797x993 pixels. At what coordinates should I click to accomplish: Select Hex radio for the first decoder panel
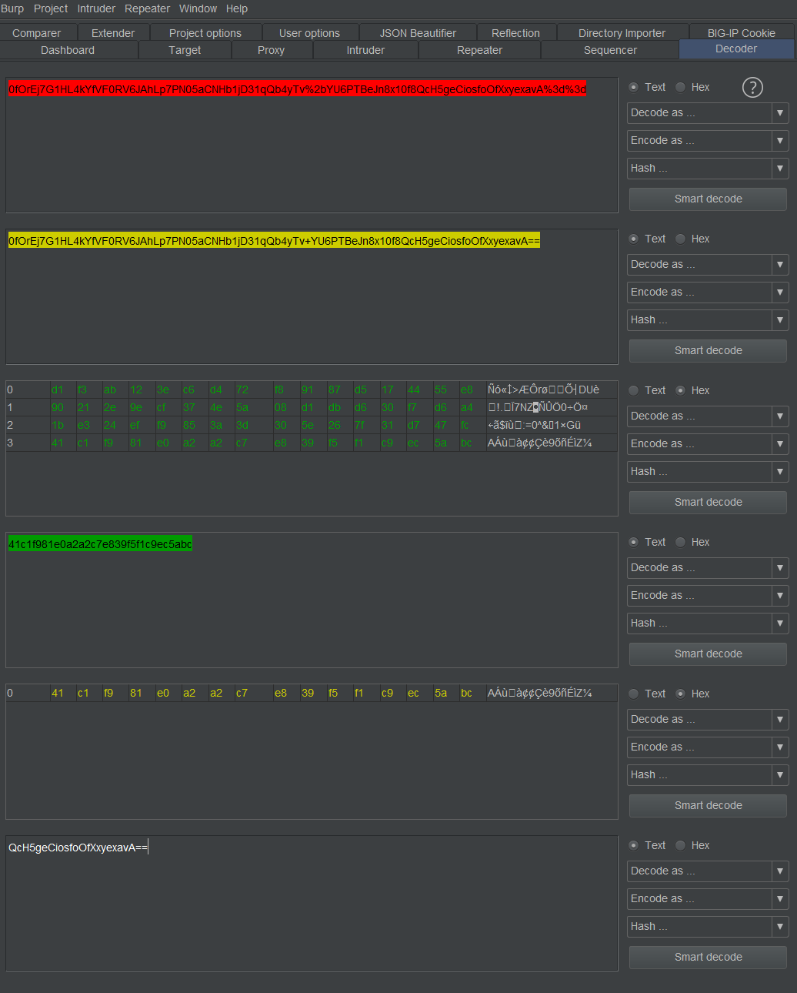point(680,88)
